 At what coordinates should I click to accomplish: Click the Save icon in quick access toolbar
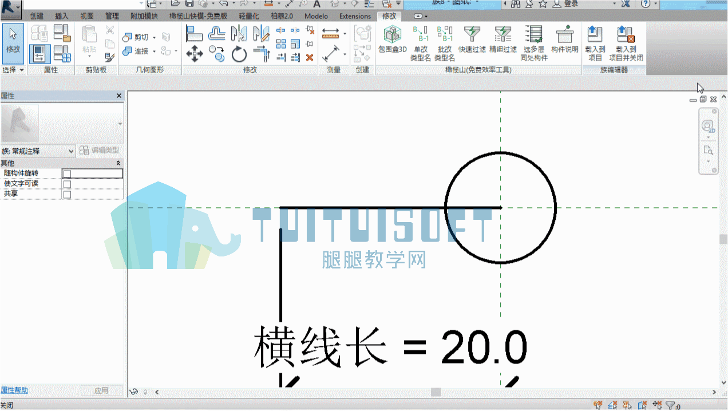tap(189, 3)
